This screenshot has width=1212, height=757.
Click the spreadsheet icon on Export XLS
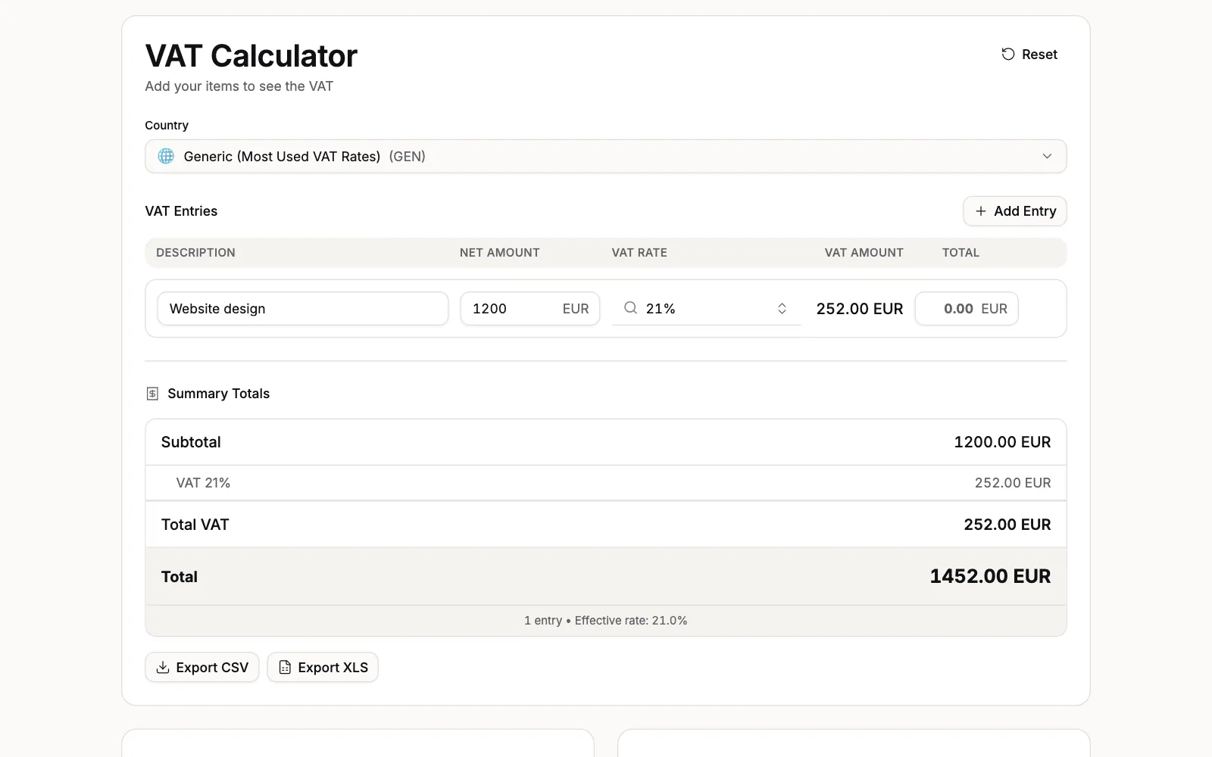[285, 668]
